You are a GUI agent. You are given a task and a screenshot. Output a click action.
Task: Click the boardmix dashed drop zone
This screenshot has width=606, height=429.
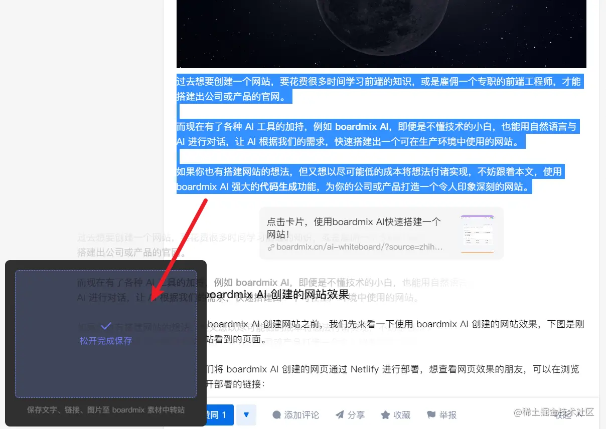coord(106,334)
